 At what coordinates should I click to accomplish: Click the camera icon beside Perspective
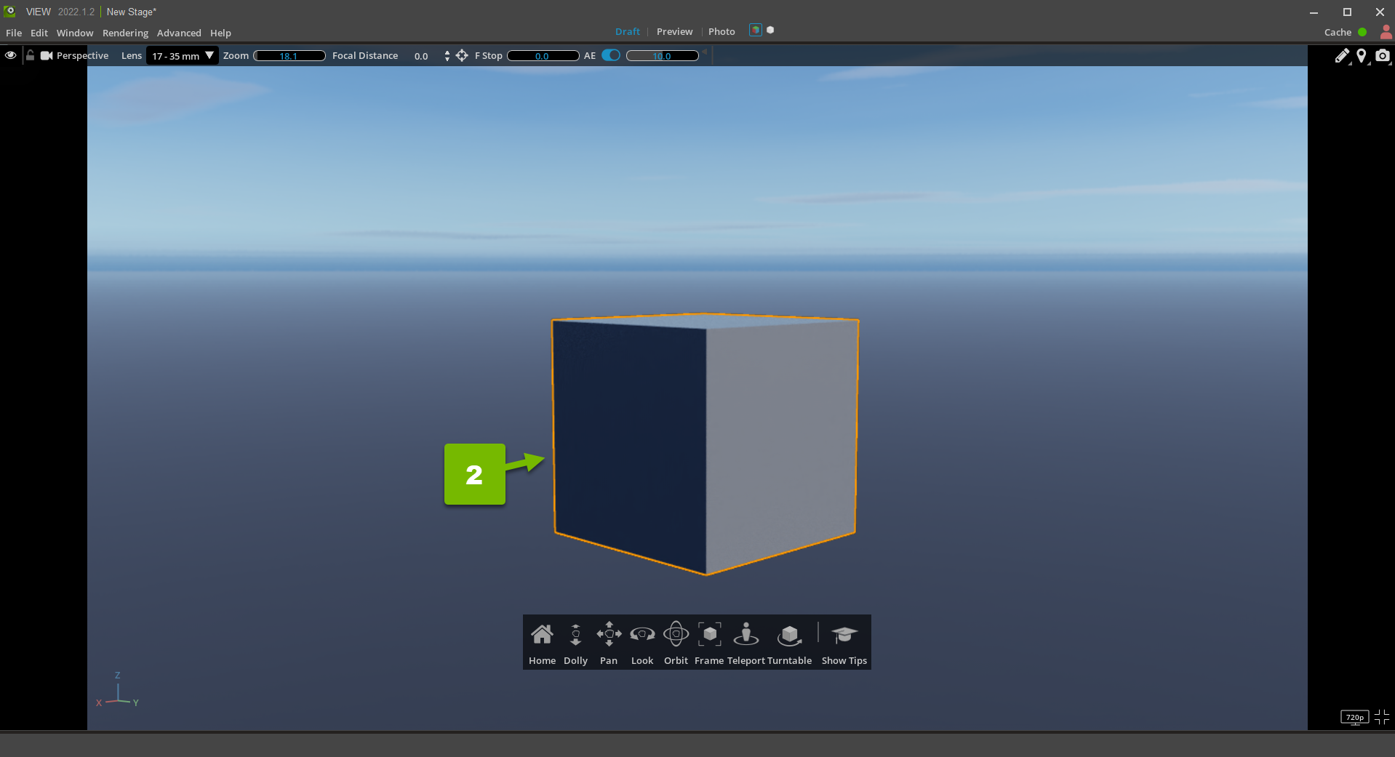(47, 56)
